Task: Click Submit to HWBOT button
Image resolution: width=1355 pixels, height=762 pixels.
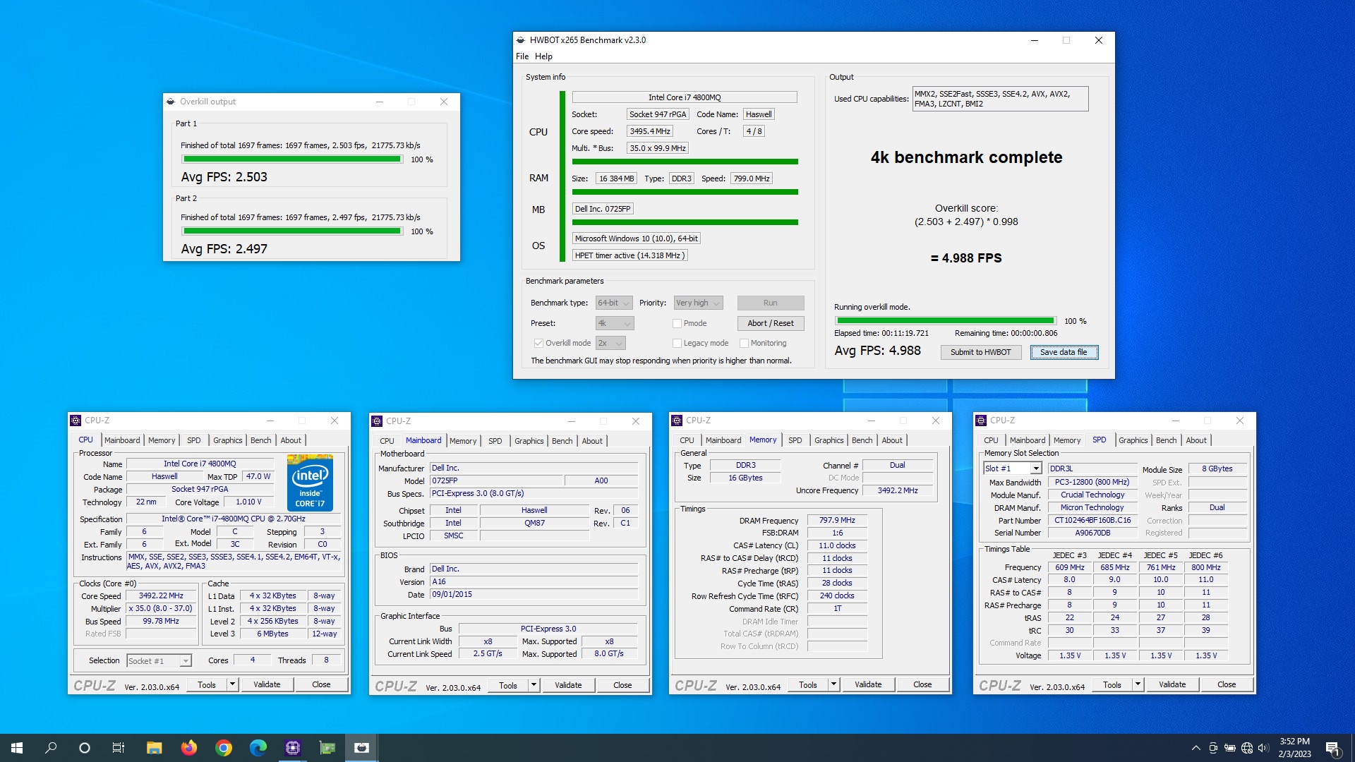Action: 980,352
